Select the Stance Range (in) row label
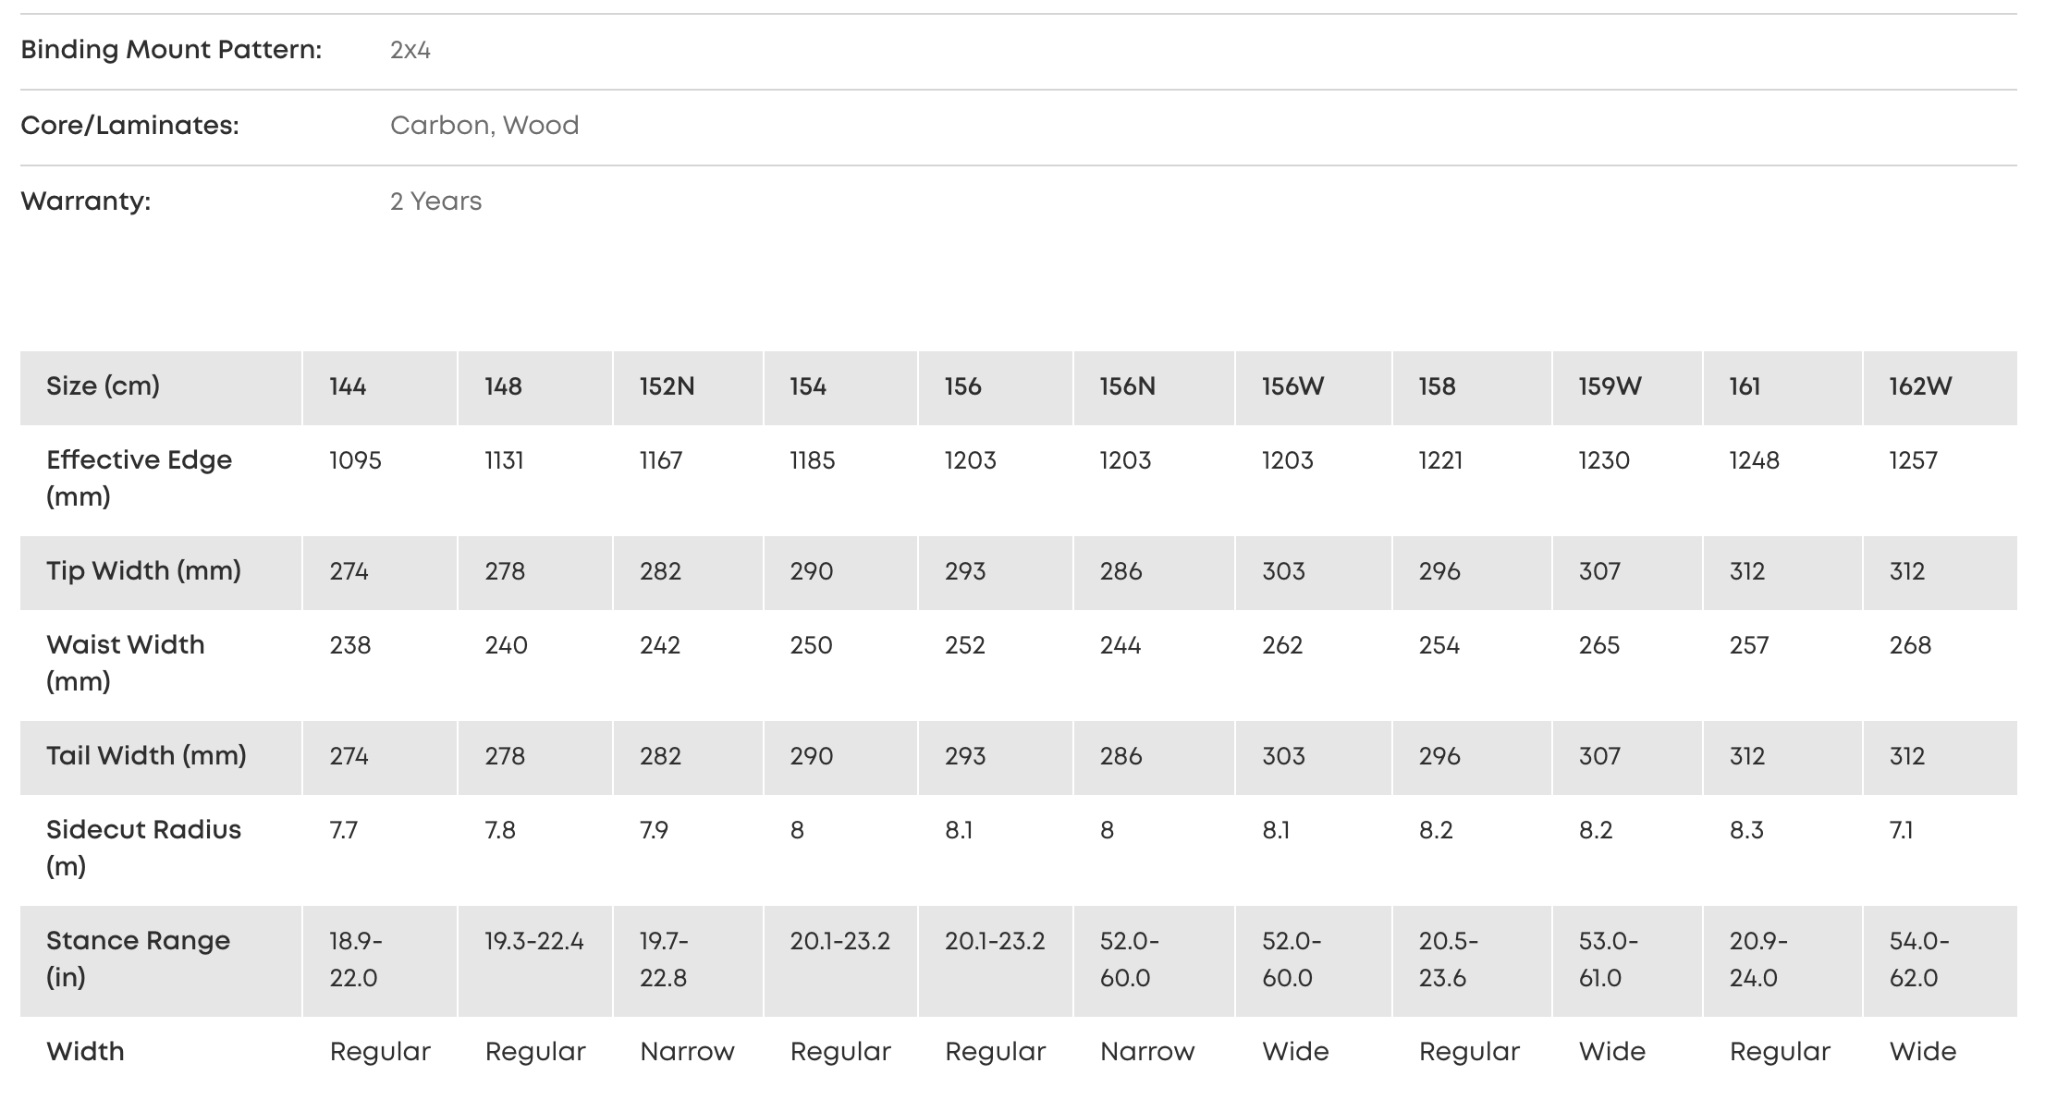2045x1100 pixels. (x=138, y=959)
